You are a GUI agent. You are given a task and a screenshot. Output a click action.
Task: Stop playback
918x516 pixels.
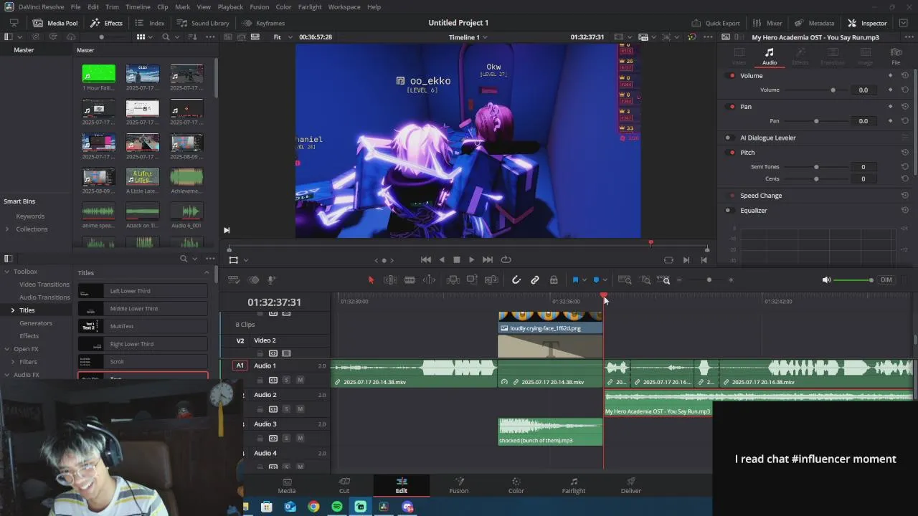tap(456, 259)
